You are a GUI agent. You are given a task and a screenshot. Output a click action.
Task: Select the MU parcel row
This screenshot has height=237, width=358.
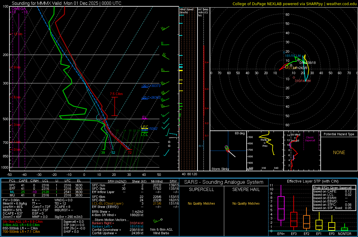(x=46, y=195)
